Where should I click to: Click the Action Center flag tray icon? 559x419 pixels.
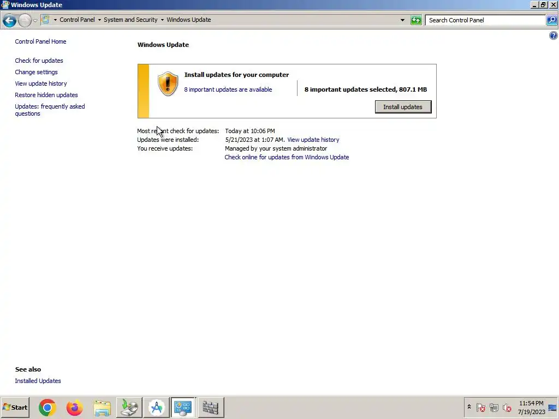(480, 407)
